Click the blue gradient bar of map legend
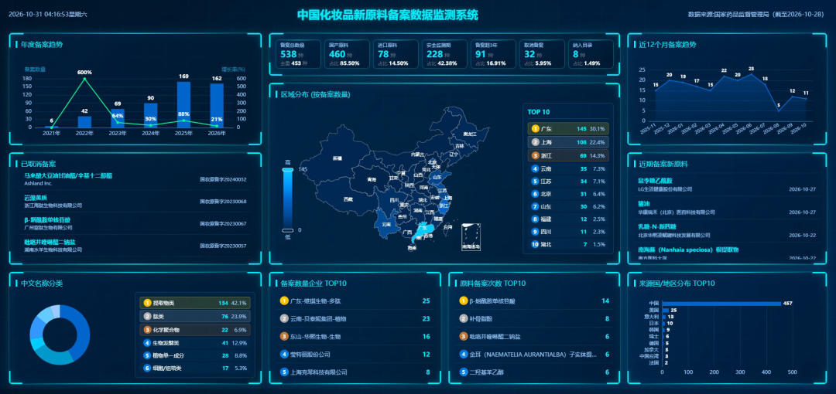 pos(288,199)
